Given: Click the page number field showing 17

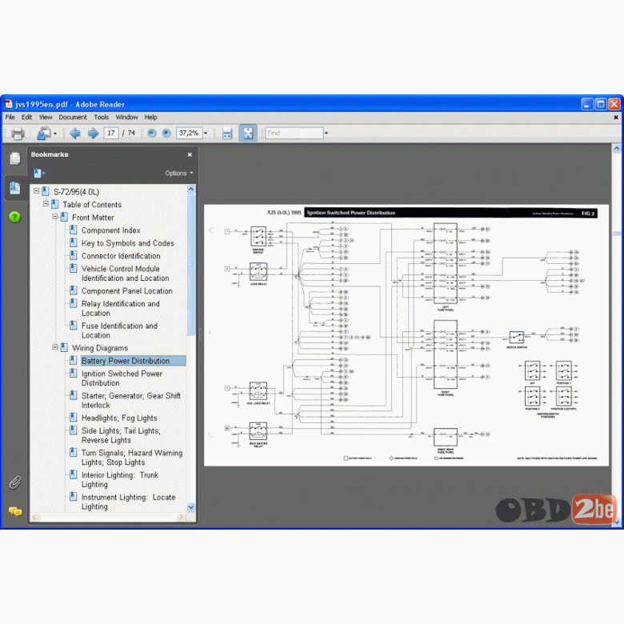Looking at the screenshot, I should point(111,133).
